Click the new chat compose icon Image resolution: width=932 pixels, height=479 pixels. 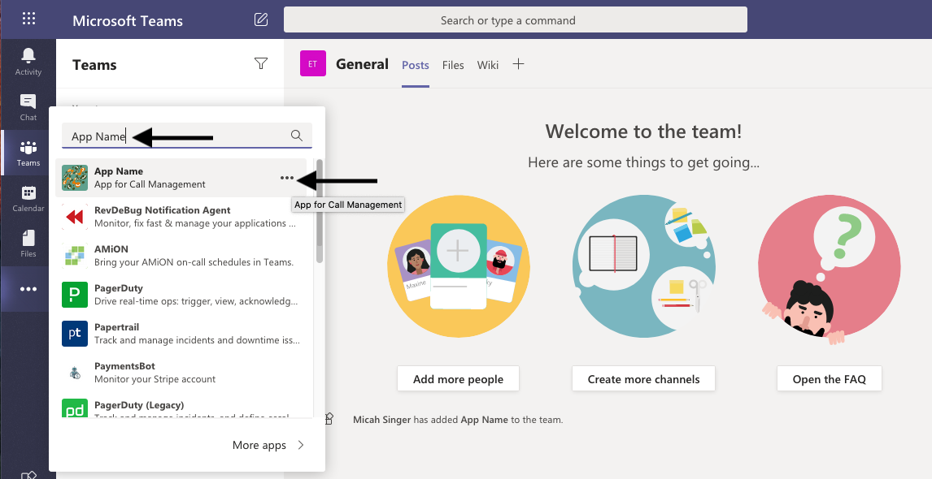[261, 19]
